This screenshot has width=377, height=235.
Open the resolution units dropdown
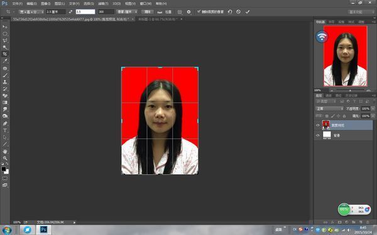pos(127,12)
